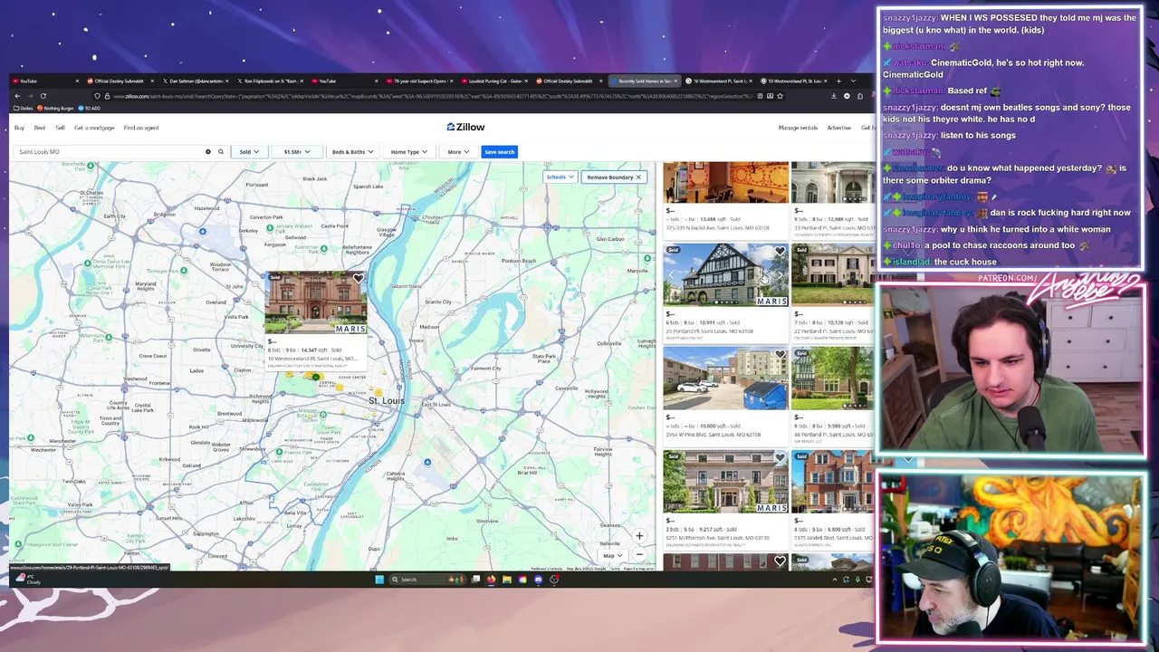Go back in browser
This screenshot has width=1159, height=652.
[x=17, y=96]
